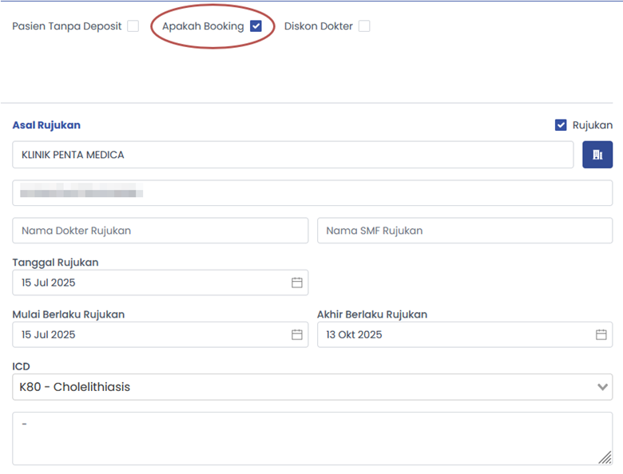The image size is (623, 474).
Task: Click the ICD dropdown chevron arrow
Action: click(602, 387)
